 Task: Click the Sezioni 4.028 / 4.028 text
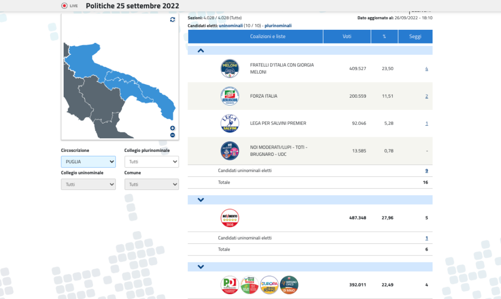pos(215,18)
